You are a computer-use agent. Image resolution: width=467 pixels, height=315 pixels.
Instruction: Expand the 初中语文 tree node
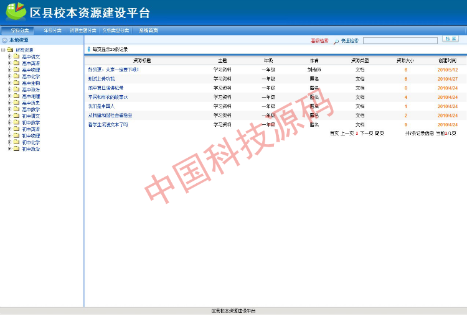pyautogui.click(x=9, y=116)
